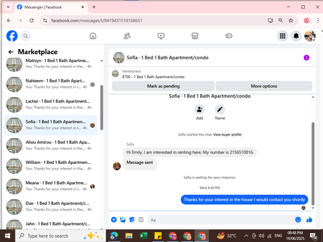Open the account profile picture menu
The width and height of the screenshot is (323, 242).
[310, 36]
